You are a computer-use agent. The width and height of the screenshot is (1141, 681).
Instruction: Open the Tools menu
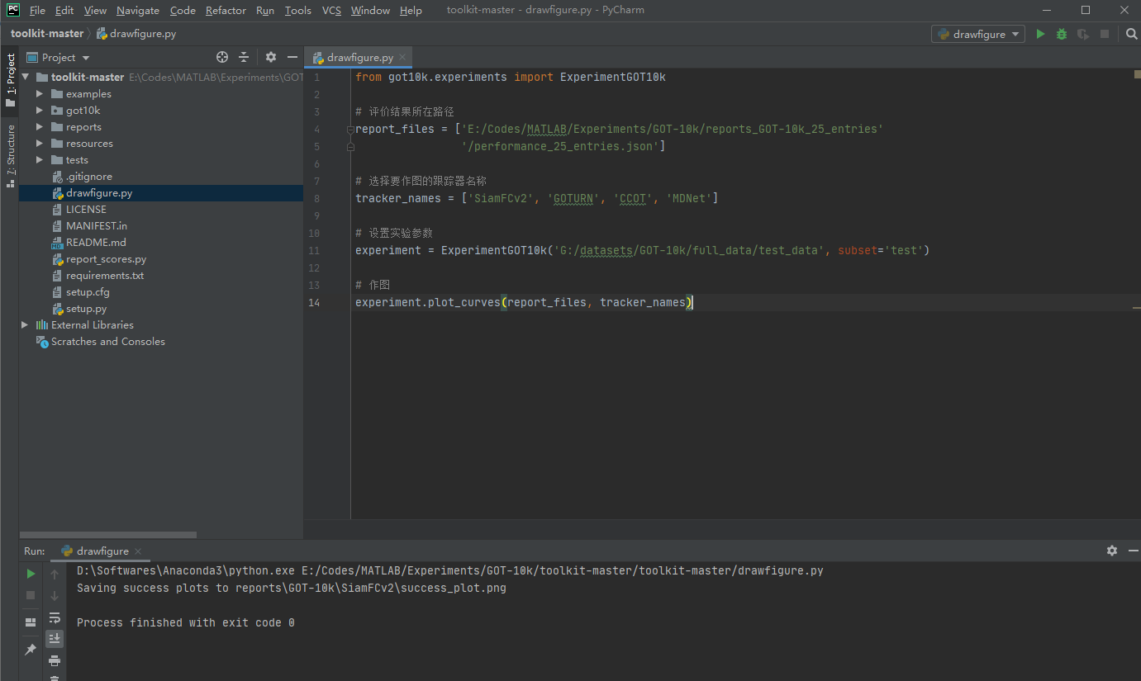(298, 10)
